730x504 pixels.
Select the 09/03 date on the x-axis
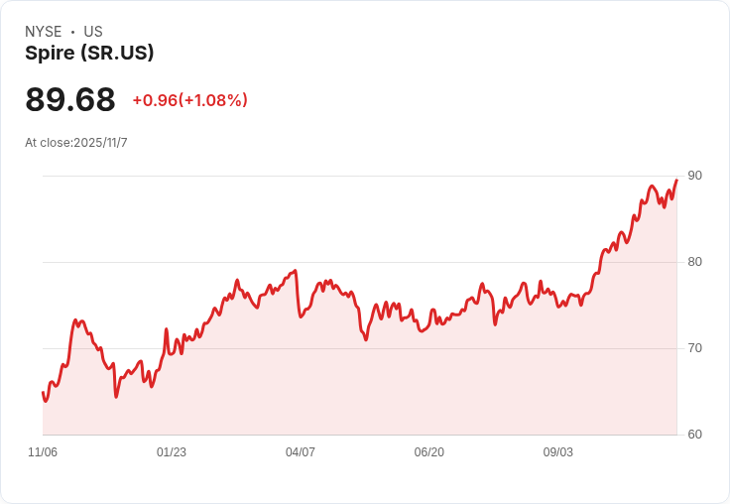557,452
